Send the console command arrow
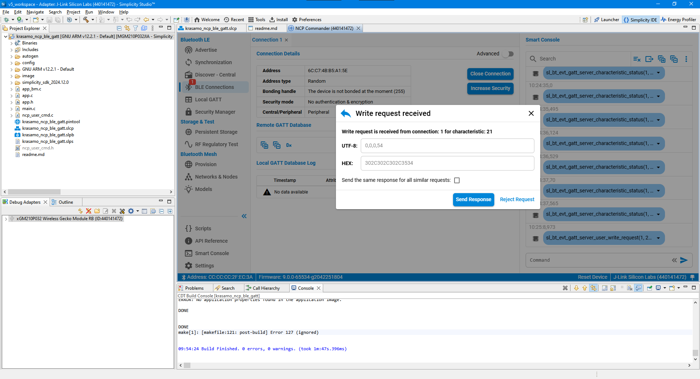This screenshot has width=700, height=379. [x=684, y=260]
